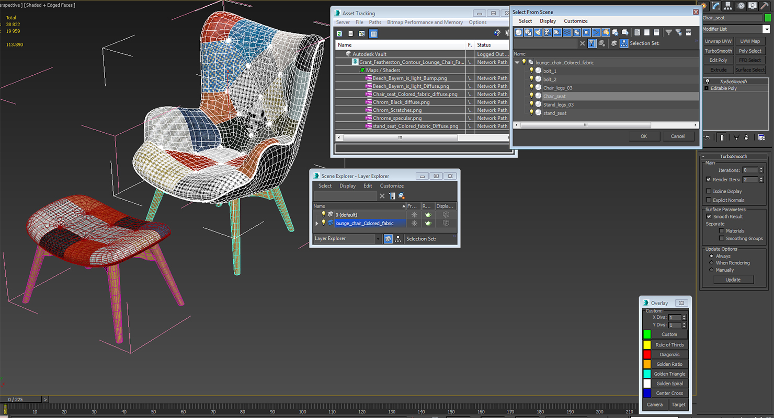
Task: Collapse the TurboSmooth rollout header
Action: (x=733, y=156)
